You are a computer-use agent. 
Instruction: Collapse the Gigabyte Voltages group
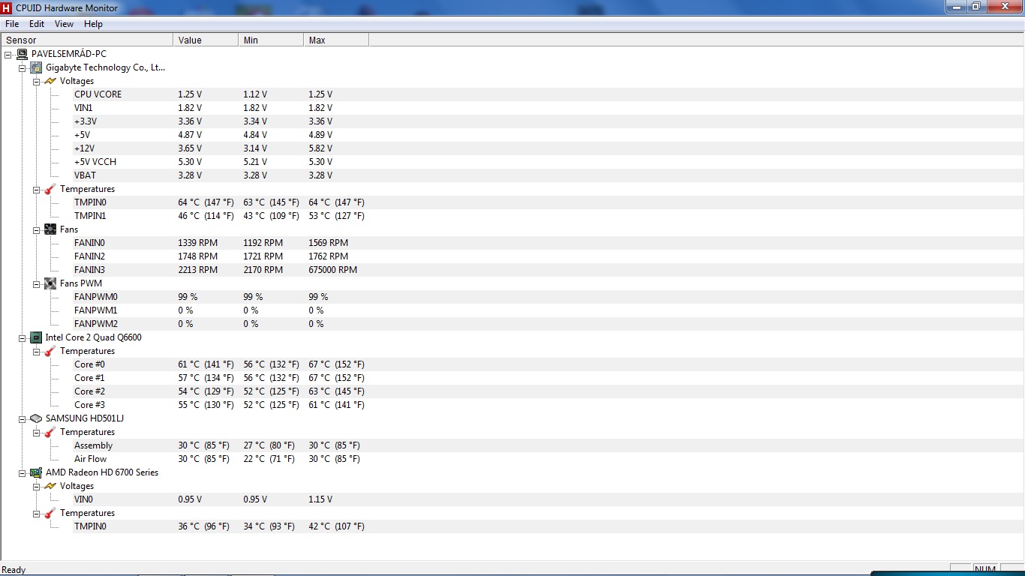pos(37,81)
